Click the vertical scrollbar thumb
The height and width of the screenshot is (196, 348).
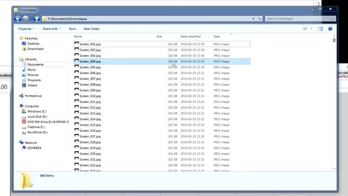click(x=334, y=40)
